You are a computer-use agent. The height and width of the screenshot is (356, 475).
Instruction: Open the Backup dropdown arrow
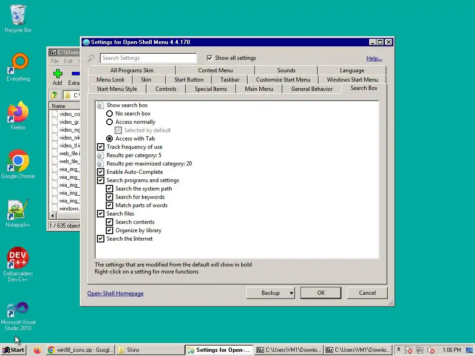pos(291,293)
